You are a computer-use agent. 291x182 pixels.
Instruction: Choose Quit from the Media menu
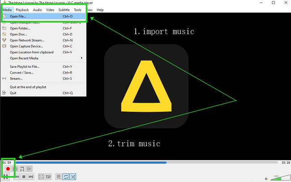click(43, 93)
